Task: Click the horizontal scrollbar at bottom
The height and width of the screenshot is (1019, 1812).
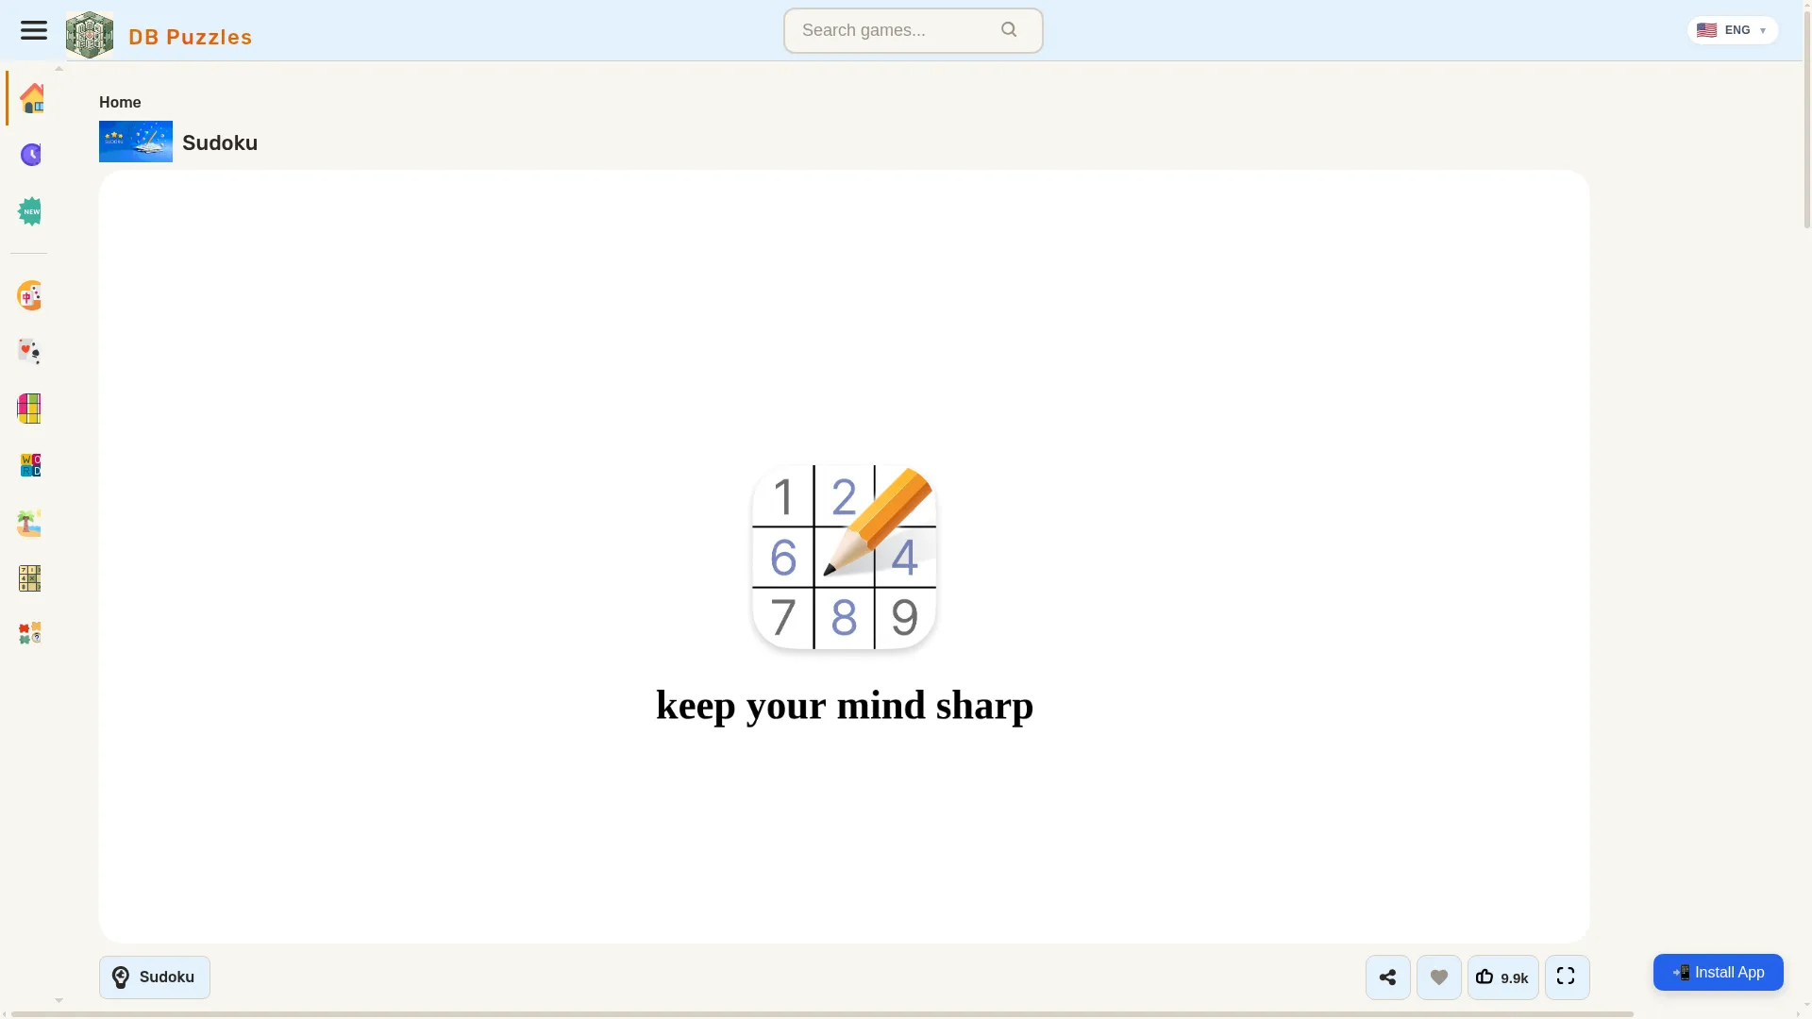Action: click(x=822, y=1014)
